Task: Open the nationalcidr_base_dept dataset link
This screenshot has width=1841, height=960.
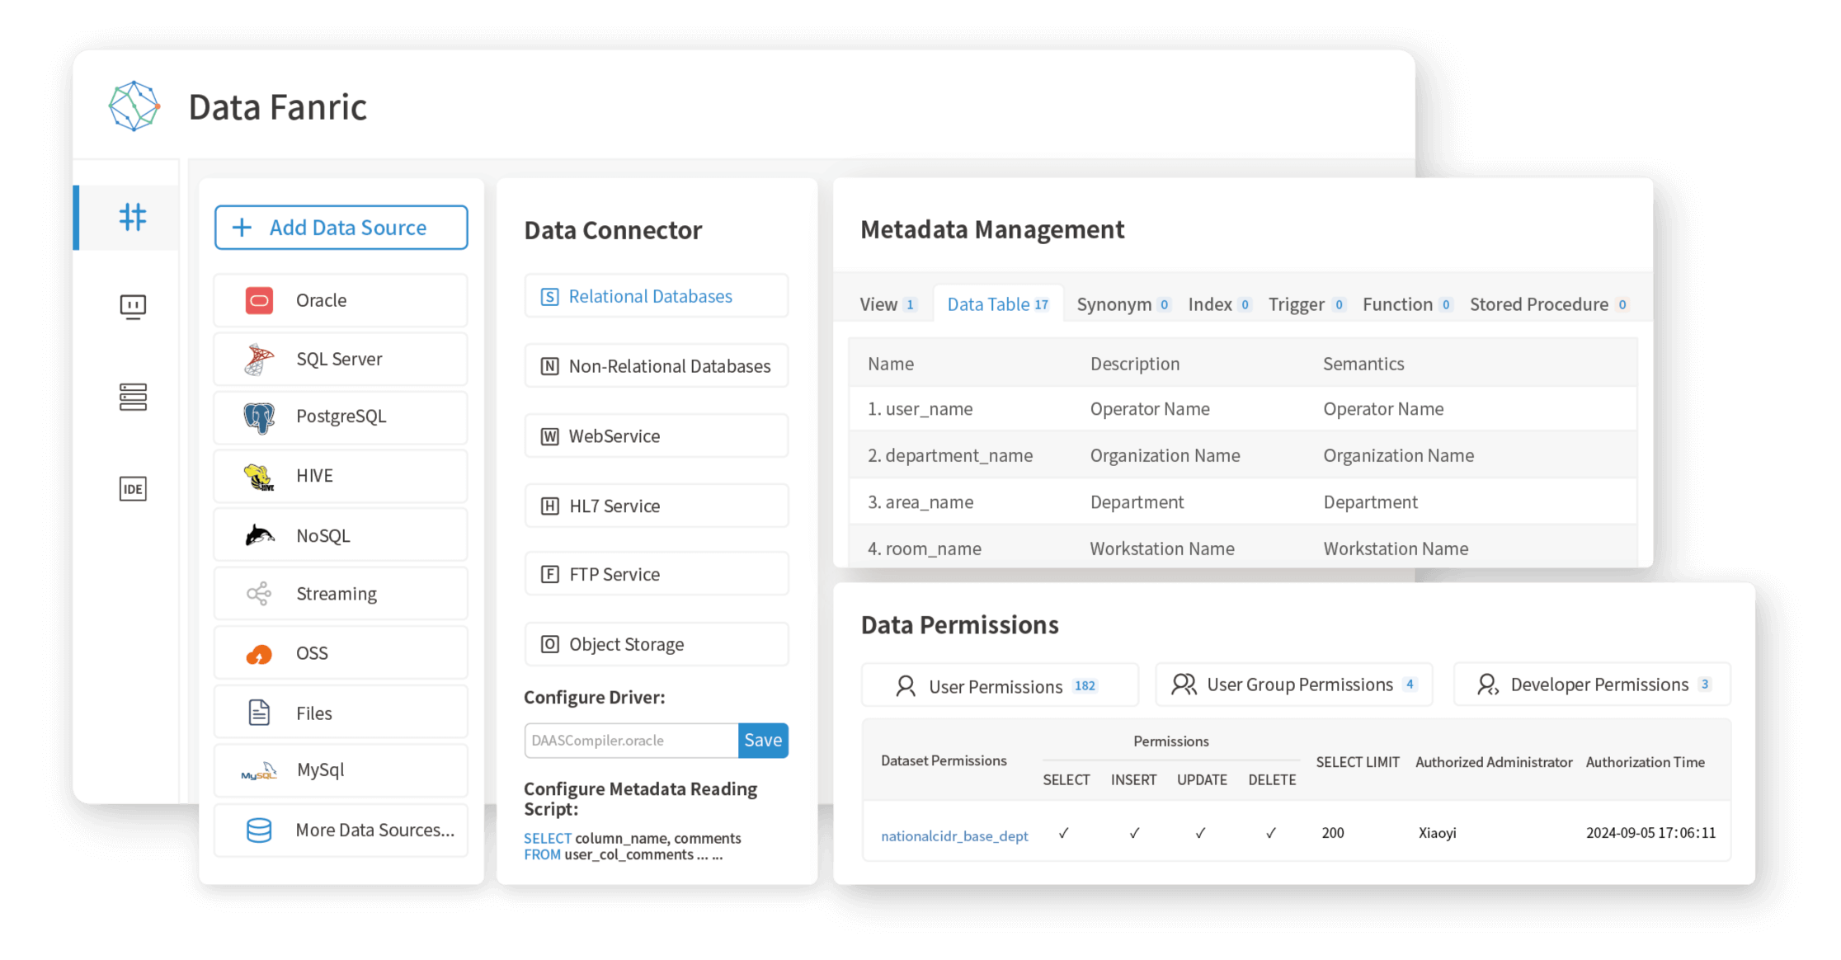Action: [x=954, y=835]
